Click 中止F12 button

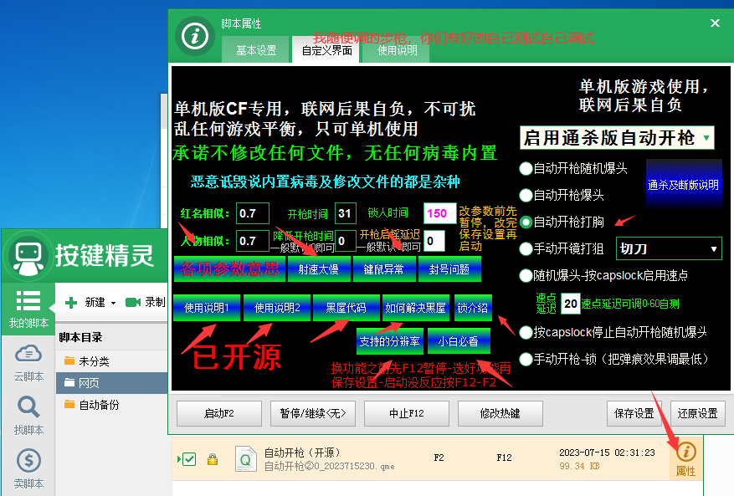tap(406, 414)
